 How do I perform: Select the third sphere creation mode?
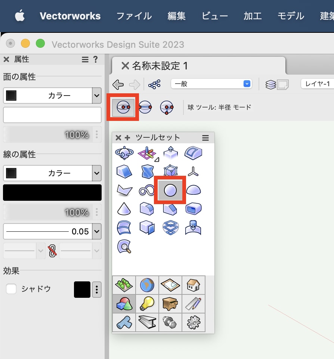[167, 107]
